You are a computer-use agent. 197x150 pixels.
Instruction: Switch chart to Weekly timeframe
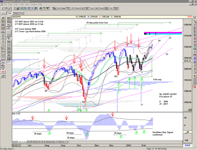15,13
